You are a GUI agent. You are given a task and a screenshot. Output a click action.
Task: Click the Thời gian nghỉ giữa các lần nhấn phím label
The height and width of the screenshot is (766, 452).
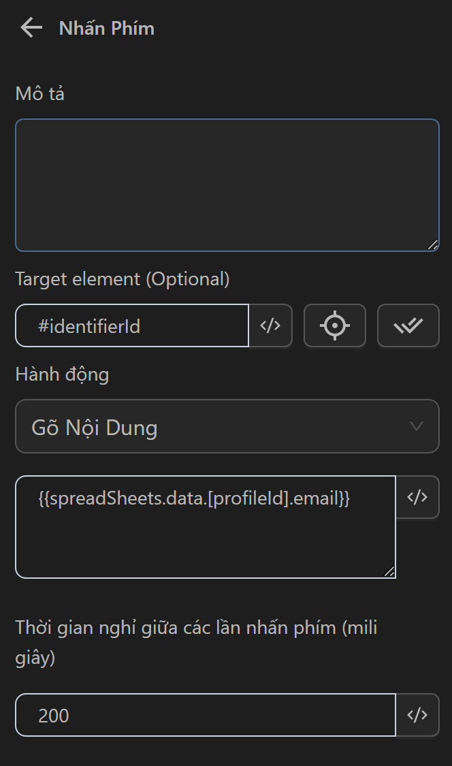[196, 628]
